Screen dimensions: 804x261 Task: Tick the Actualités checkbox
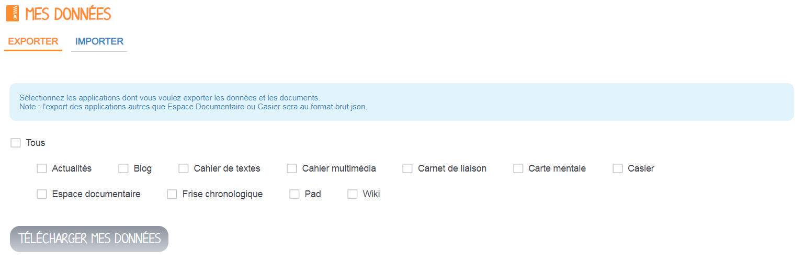coord(42,168)
